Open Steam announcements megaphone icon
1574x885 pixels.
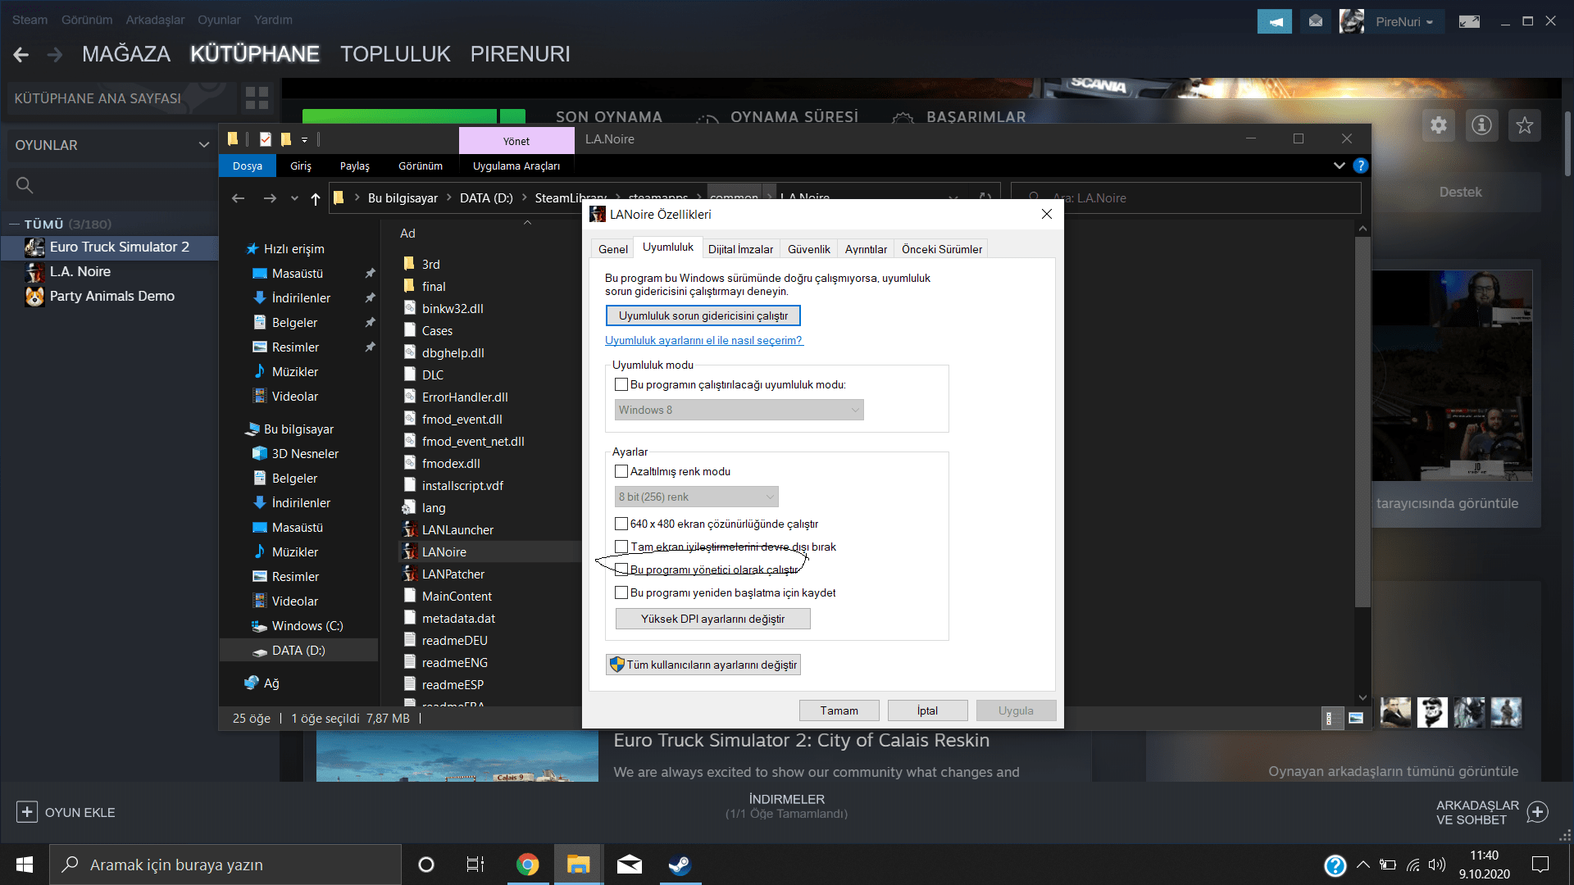tap(1274, 21)
